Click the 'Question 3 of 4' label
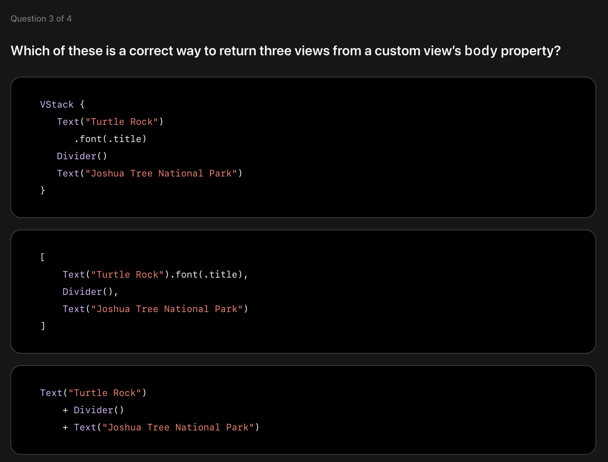This screenshot has height=462, width=608. pyautogui.click(x=41, y=19)
